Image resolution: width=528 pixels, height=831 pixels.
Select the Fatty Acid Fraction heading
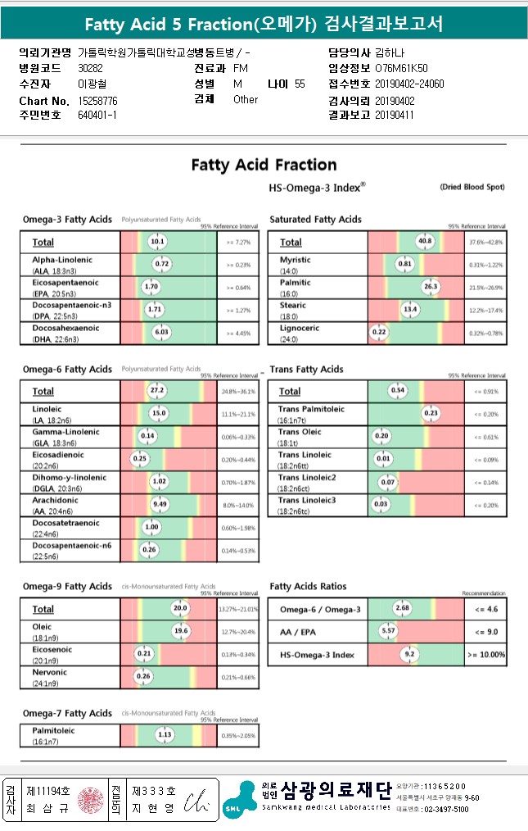(264, 165)
